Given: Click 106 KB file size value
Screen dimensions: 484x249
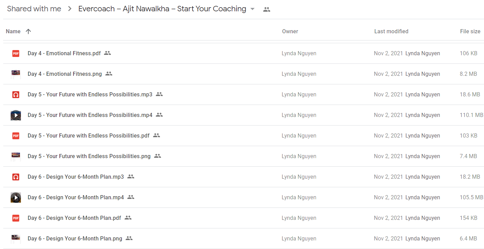Looking at the screenshot, I should pos(469,53).
